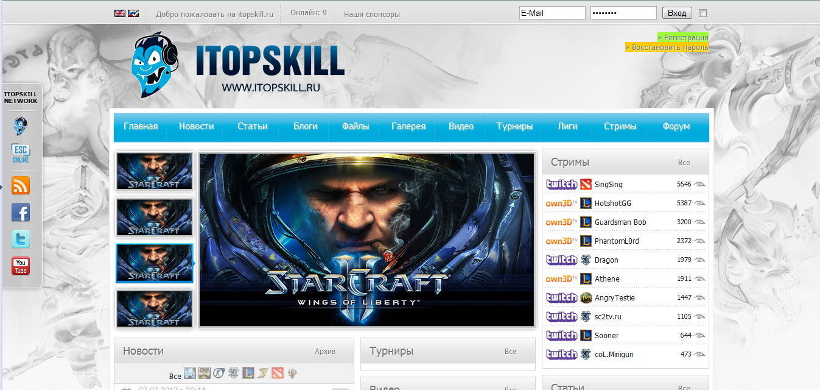Open the ITOPSKILL mascot logo

(155, 66)
